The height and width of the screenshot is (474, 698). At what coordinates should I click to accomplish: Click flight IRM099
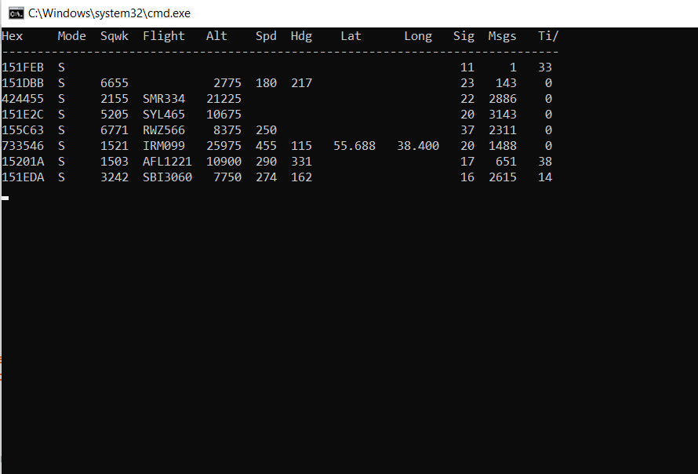164,146
